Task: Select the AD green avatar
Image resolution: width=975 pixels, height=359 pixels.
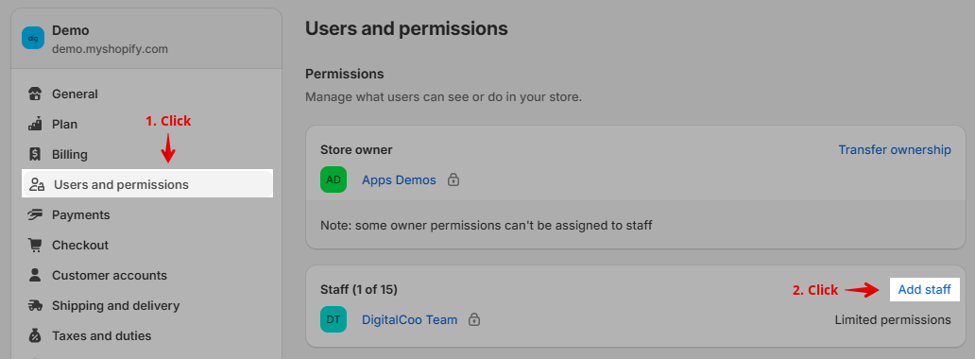Action: 334,179
